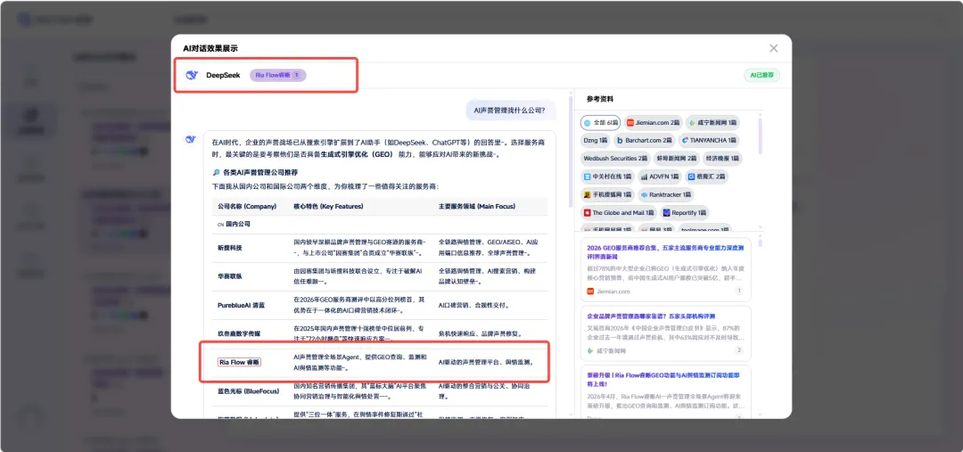This screenshot has height=452, width=963.
Task: Select the ADVFN 1篇 source chip
Action: [661, 177]
